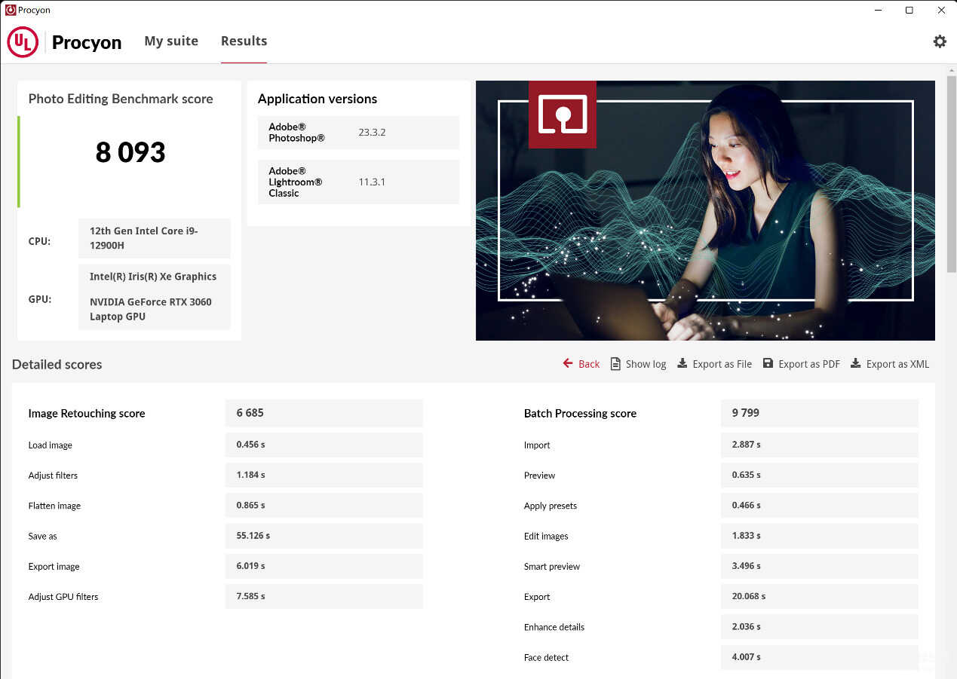The height and width of the screenshot is (679, 957).
Task: Click the red photo benchmark badge icon
Action: pyautogui.click(x=563, y=115)
